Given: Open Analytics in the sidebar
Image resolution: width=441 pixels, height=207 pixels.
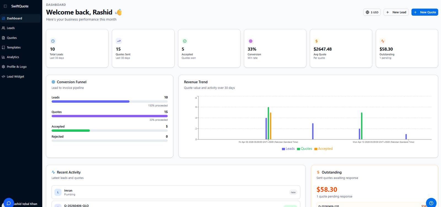Looking at the screenshot, I should coord(13,57).
